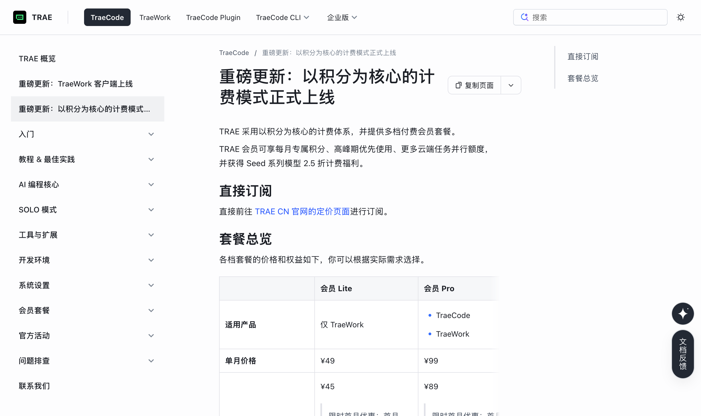Expand the SOLO 模式 section
This screenshot has height=416, width=701.
tap(87, 210)
